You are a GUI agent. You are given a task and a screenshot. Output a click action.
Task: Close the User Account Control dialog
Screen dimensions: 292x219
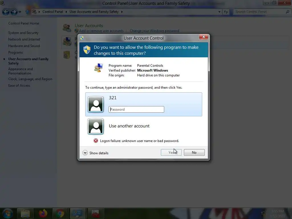click(204, 37)
